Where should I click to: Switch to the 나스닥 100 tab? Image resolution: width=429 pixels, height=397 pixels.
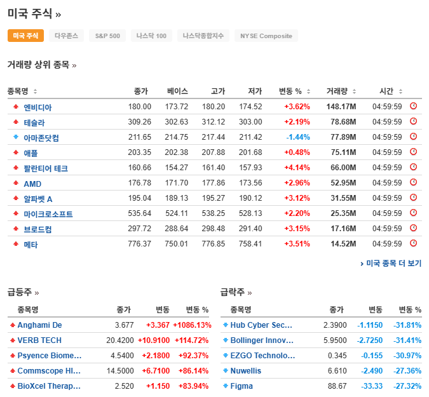pos(151,36)
